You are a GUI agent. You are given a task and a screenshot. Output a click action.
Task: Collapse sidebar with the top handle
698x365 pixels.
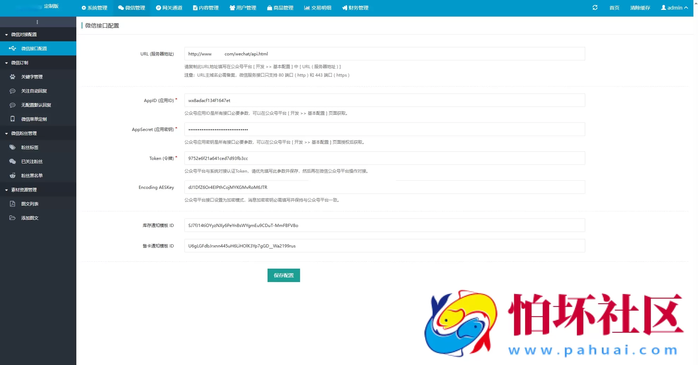[x=37, y=22]
